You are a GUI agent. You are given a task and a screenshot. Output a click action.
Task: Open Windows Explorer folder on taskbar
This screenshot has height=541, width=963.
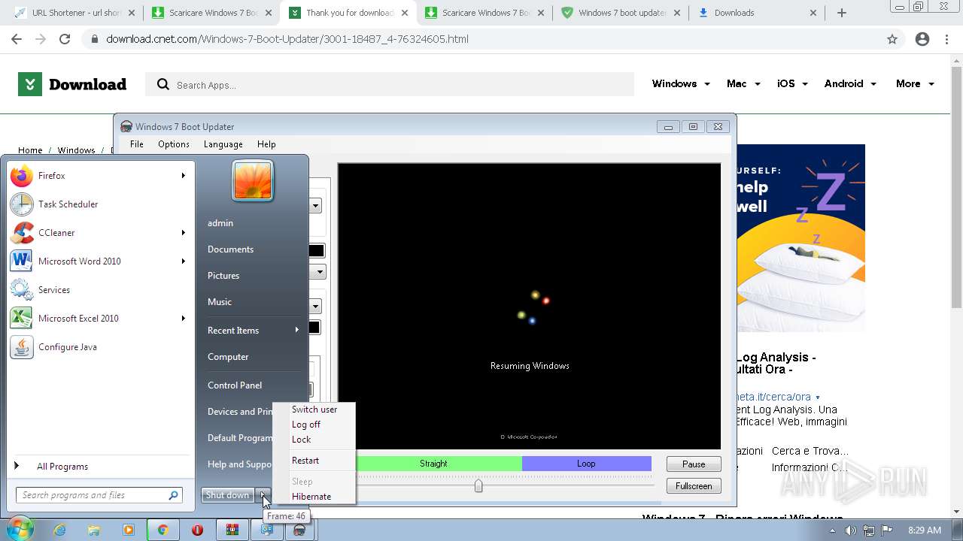(94, 530)
